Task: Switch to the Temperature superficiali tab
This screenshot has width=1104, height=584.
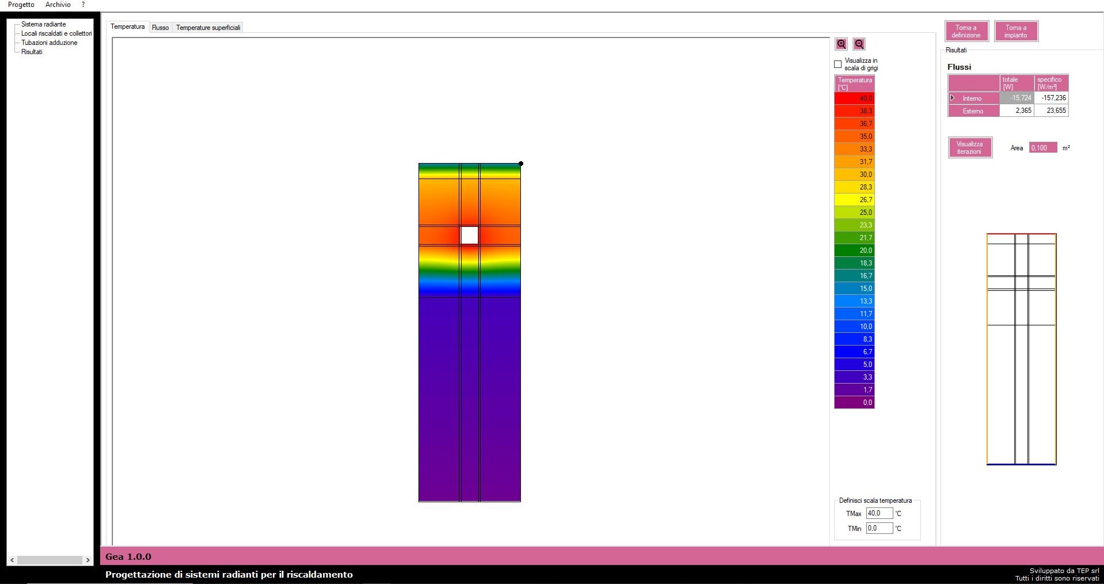Action: (x=208, y=28)
